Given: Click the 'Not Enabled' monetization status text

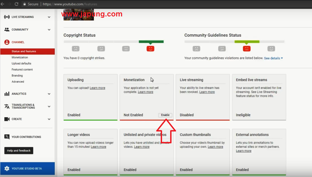Looking at the screenshot, I should pyautogui.click(x=133, y=115).
